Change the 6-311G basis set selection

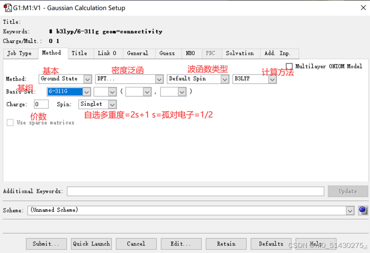(86, 91)
